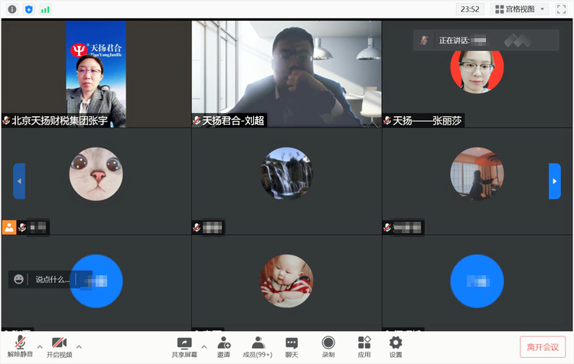Click the blue security shield icon
The height and width of the screenshot is (364, 574).
[x=29, y=9]
